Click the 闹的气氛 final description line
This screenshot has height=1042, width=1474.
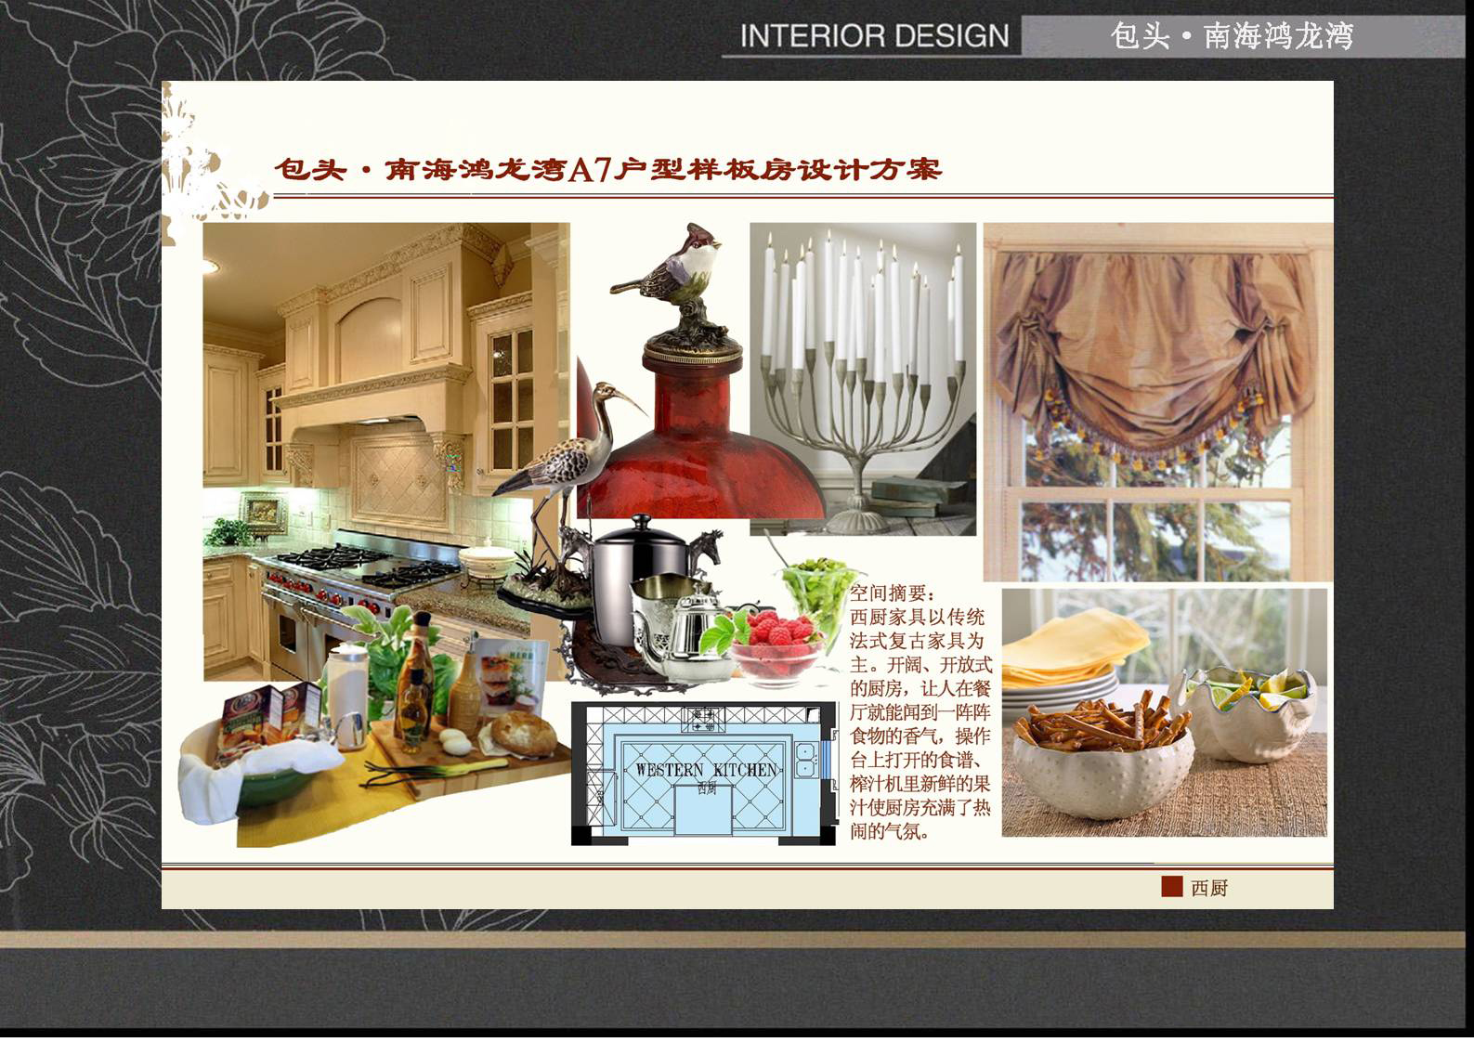(x=891, y=831)
